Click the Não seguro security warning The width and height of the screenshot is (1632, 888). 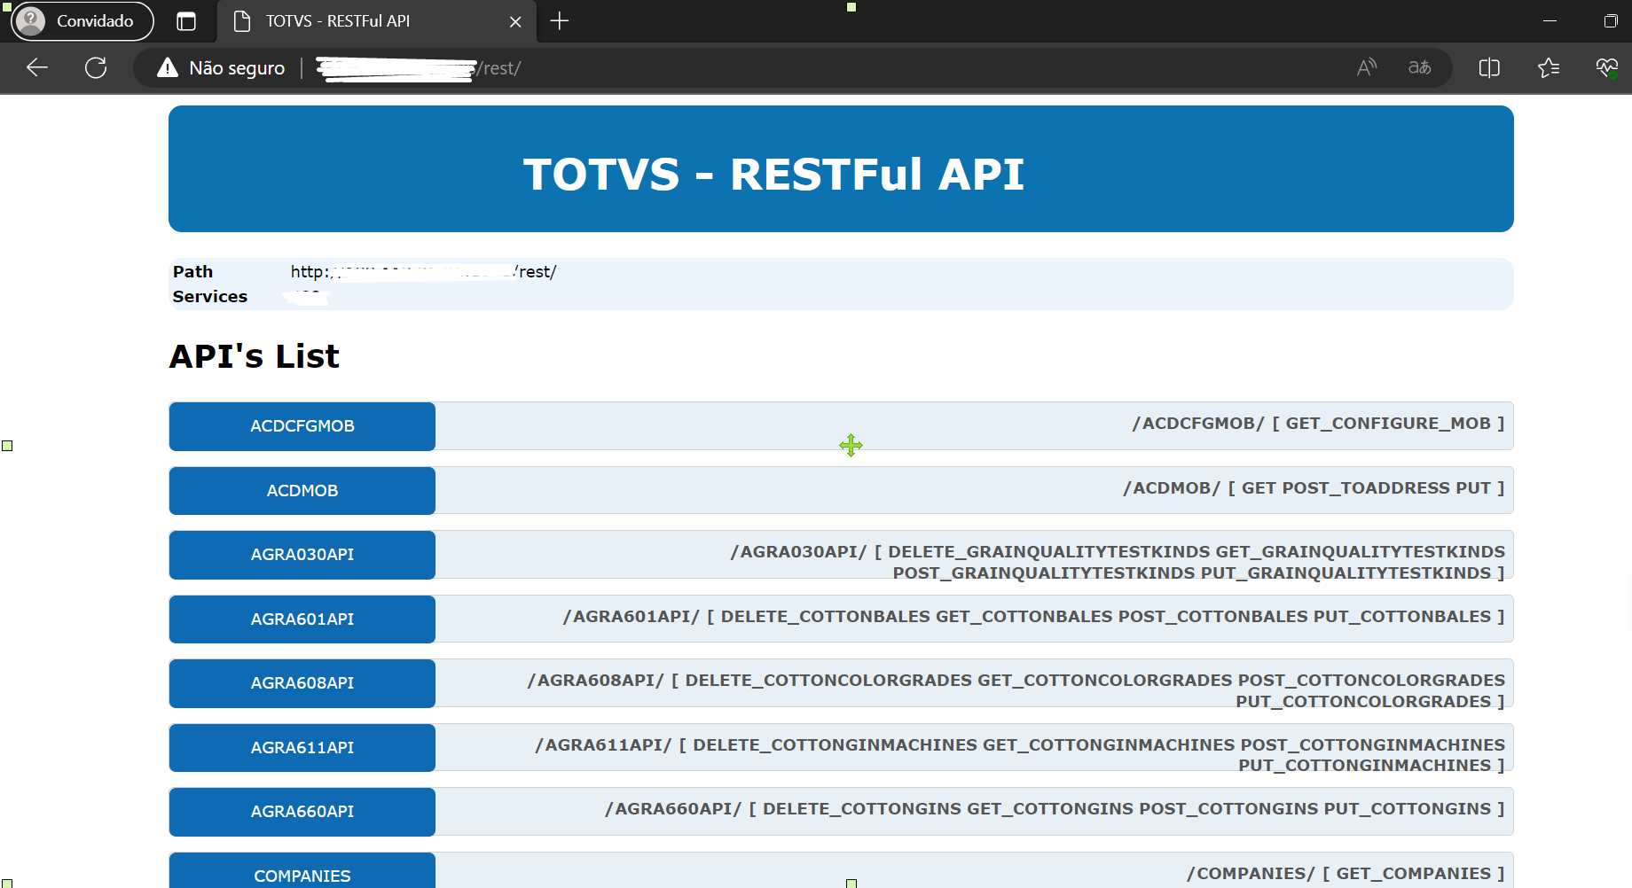[222, 68]
